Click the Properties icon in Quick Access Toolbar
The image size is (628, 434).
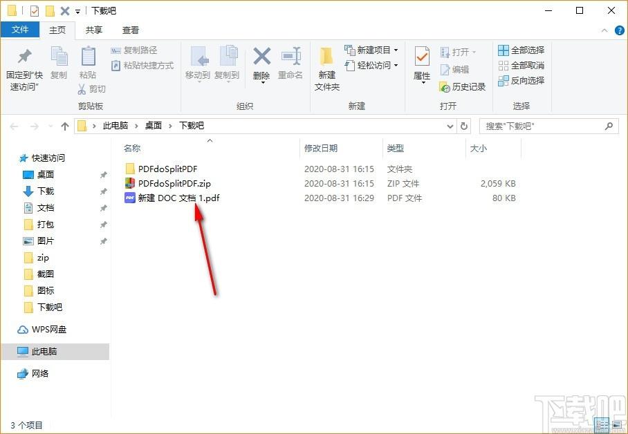pyautogui.click(x=35, y=11)
